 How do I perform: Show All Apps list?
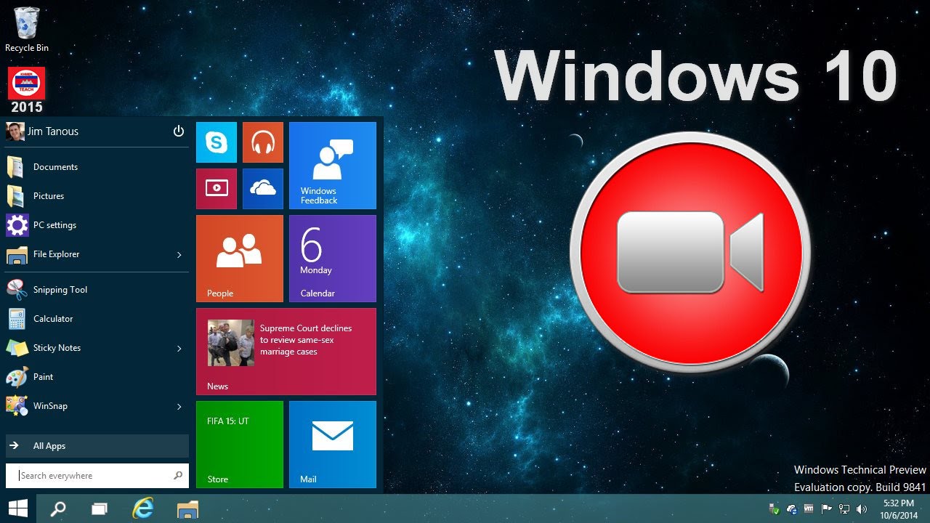point(97,446)
